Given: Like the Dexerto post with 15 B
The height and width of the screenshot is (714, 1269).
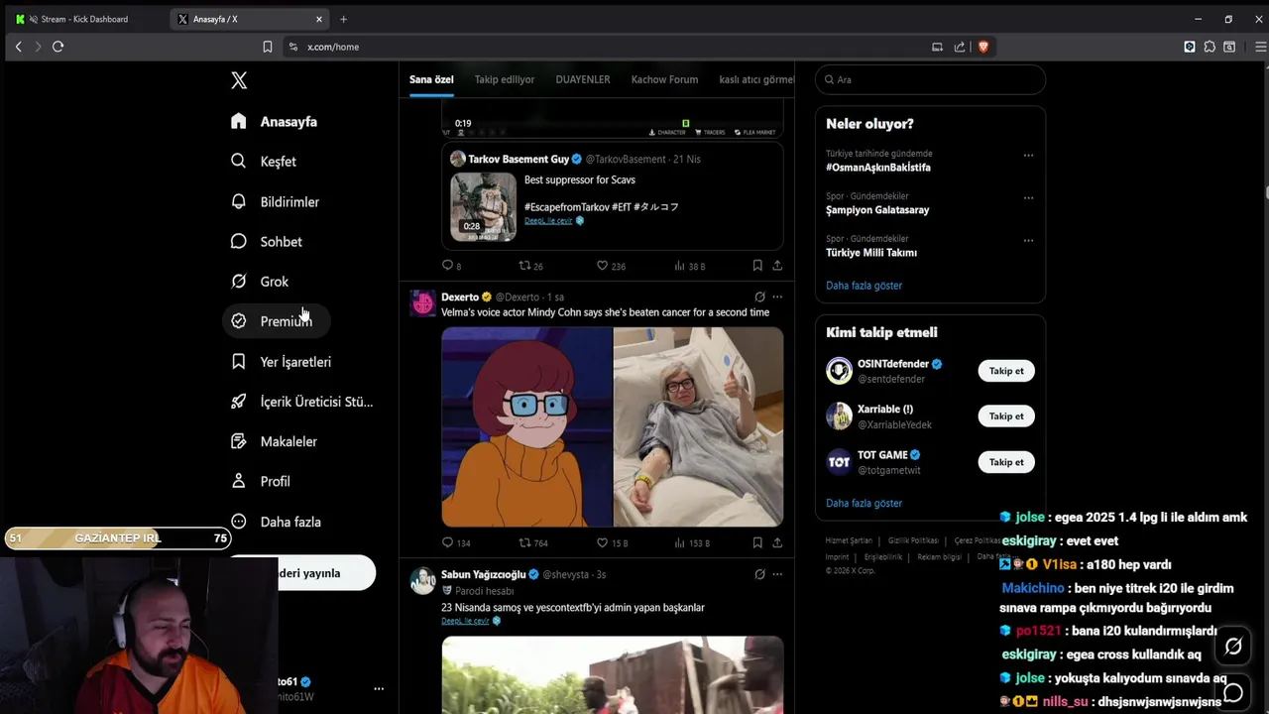Looking at the screenshot, I should pos(602,542).
